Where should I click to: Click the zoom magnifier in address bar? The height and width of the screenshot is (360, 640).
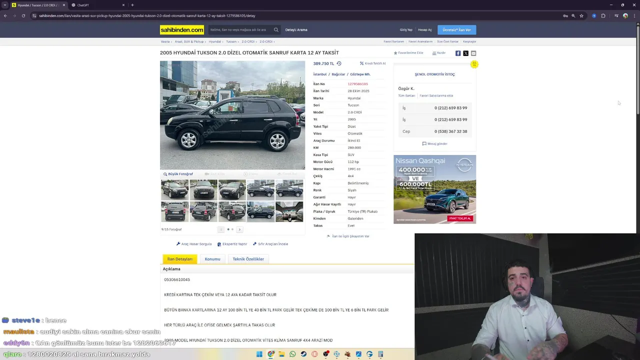click(573, 15)
